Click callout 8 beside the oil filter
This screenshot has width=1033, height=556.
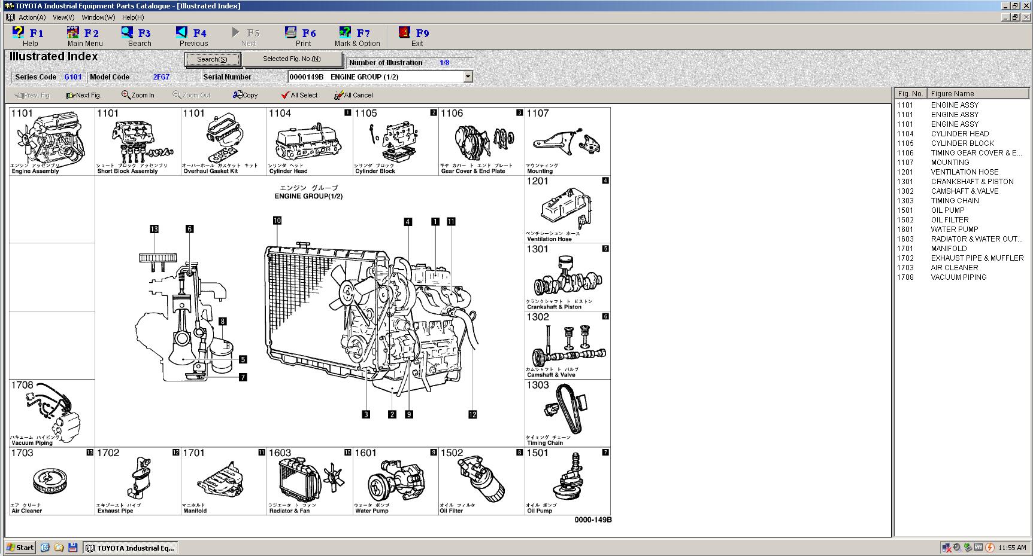pos(222,322)
